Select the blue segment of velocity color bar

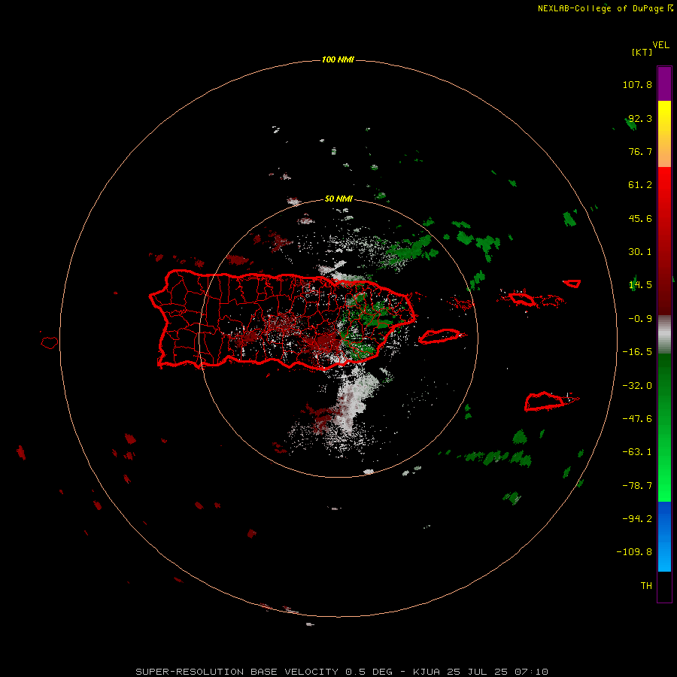(x=664, y=536)
